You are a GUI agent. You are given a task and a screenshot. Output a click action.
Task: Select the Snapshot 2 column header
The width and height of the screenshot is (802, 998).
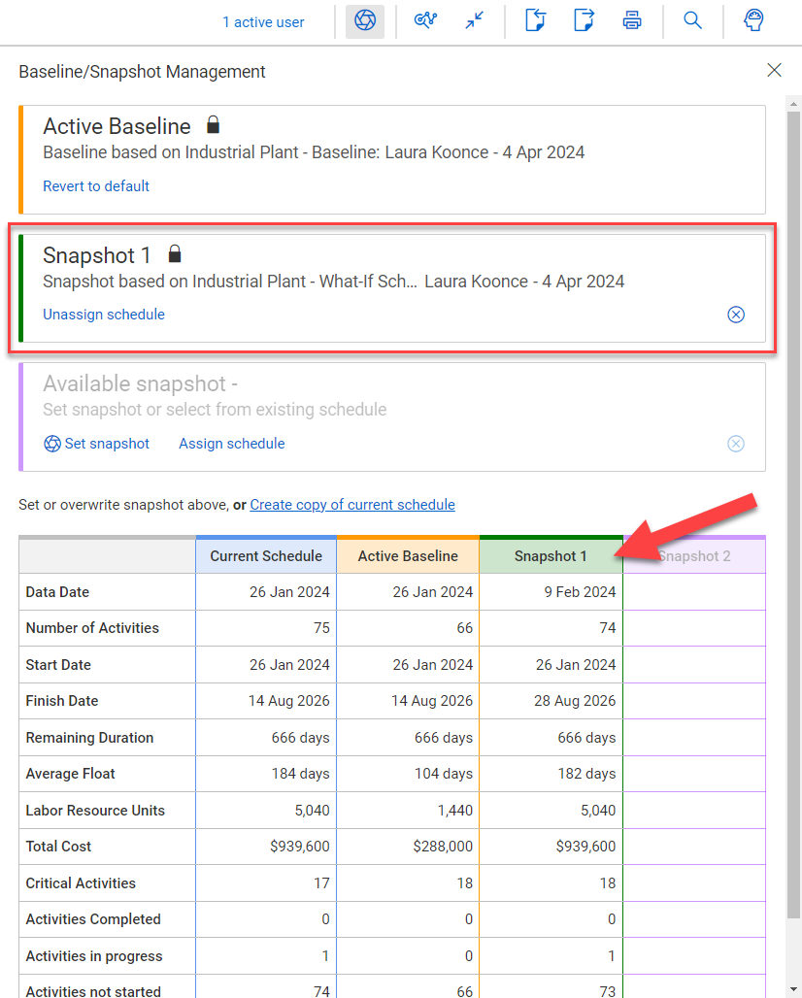(x=694, y=555)
